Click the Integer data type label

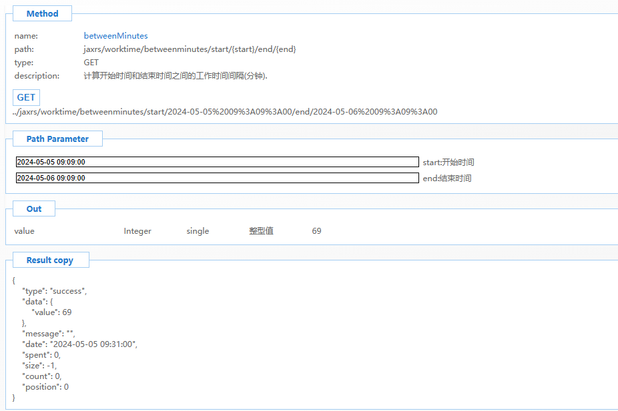pos(137,230)
